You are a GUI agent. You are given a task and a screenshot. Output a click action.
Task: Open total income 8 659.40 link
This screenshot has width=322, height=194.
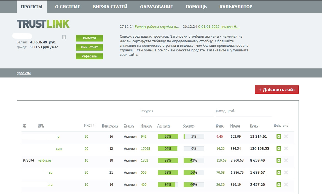(257, 160)
